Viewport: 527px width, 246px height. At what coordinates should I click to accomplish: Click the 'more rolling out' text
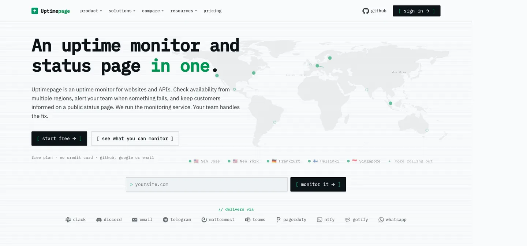pyautogui.click(x=414, y=161)
